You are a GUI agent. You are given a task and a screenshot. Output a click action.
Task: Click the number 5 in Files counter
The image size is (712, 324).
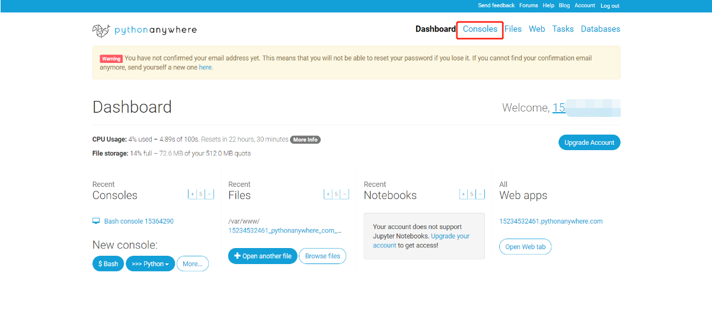pyautogui.click(x=336, y=194)
